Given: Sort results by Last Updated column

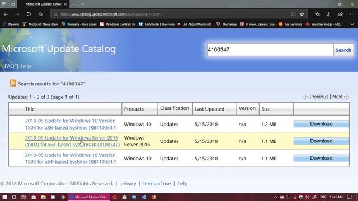Looking at the screenshot, I should click(x=210, y=109).
